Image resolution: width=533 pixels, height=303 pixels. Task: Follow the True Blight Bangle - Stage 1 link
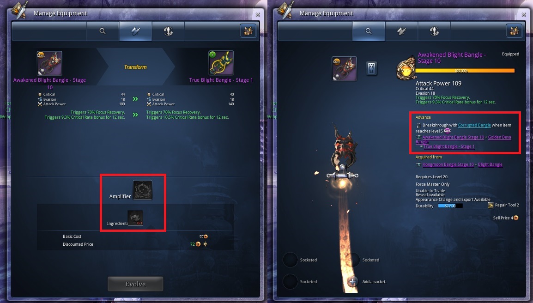tap(448, 146)
